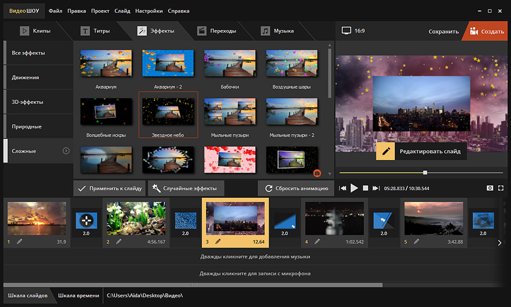Play the slideshow preview

[x=354, y=188]
